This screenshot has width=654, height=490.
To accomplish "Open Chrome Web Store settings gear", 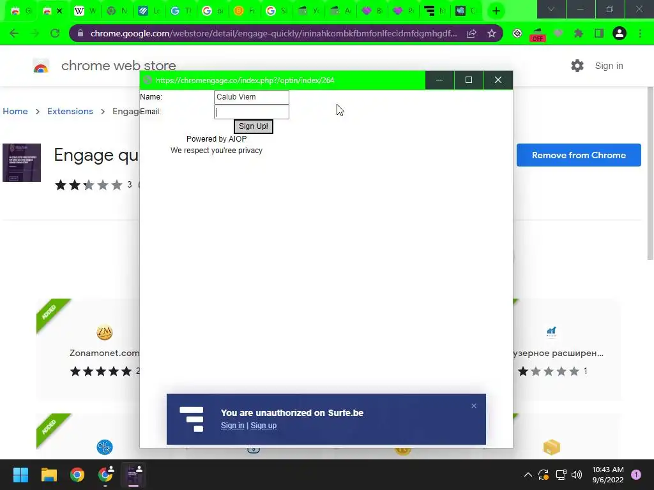I will [x=577, y=66].
